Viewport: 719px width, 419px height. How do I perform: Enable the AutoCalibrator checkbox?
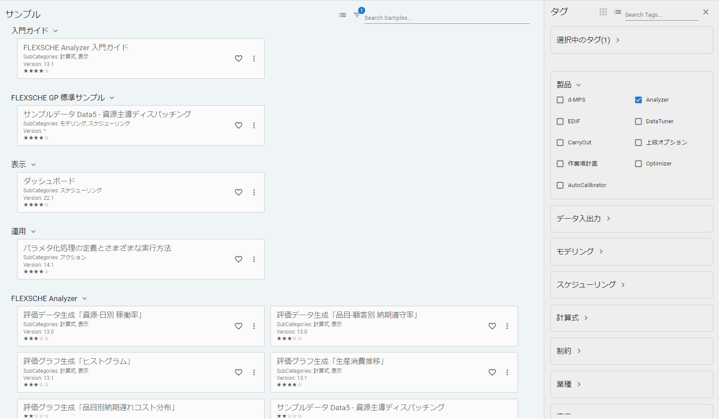point(560,185)
